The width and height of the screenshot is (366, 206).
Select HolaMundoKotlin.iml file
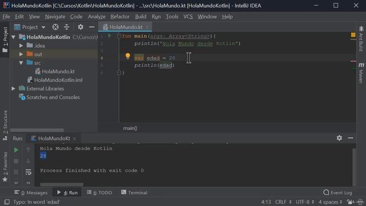pos(58,80)
